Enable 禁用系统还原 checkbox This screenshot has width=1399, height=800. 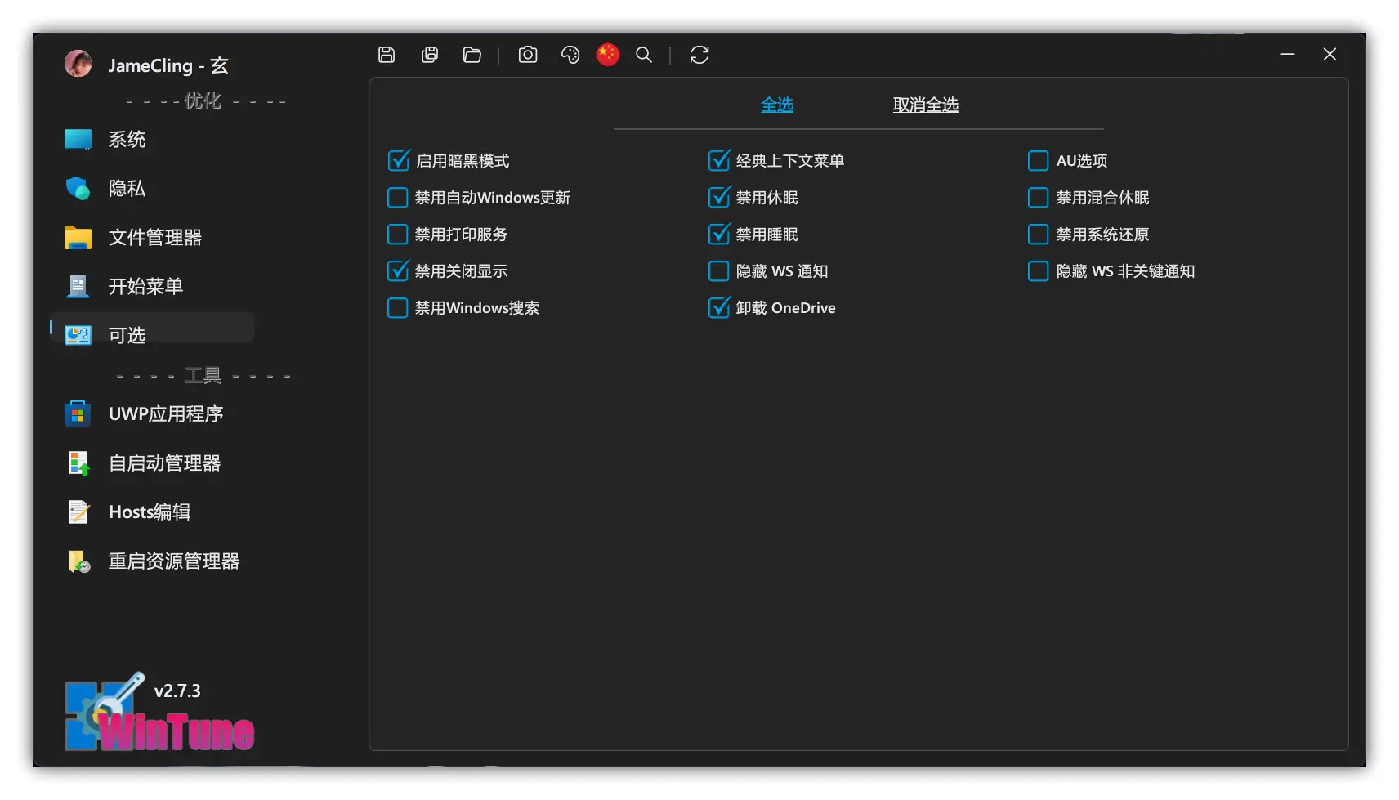[1038, 234]
